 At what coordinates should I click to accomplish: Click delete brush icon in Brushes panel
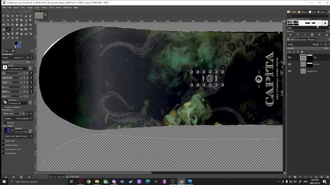pyautogui.click(x=312, y=34)
